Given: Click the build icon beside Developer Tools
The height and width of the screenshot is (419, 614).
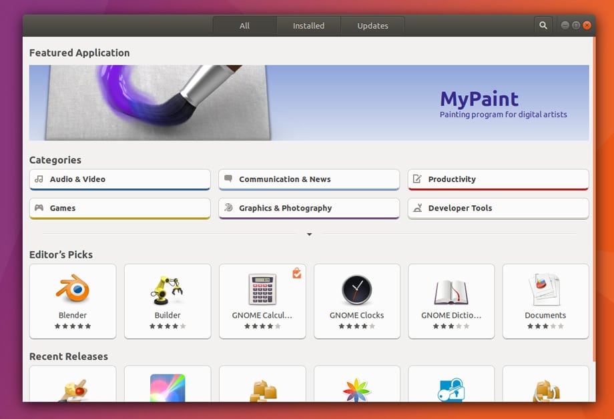Looking at the screenshot, I should [x=417, y=208].
